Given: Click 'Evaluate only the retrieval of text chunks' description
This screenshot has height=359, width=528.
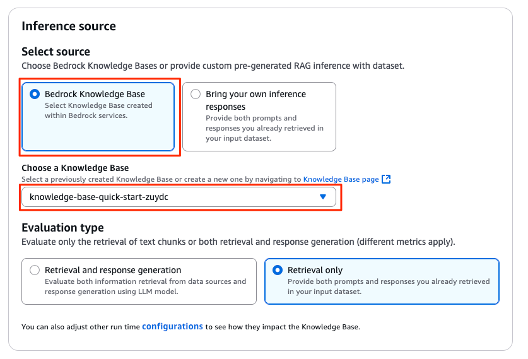Looking at the screenshot, I should pos(238,242).
